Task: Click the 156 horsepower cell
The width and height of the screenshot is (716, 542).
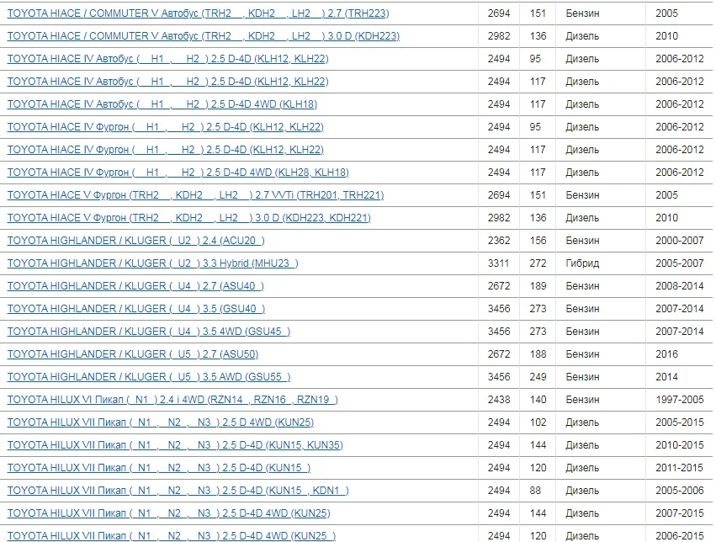Action: pos(538,241)
